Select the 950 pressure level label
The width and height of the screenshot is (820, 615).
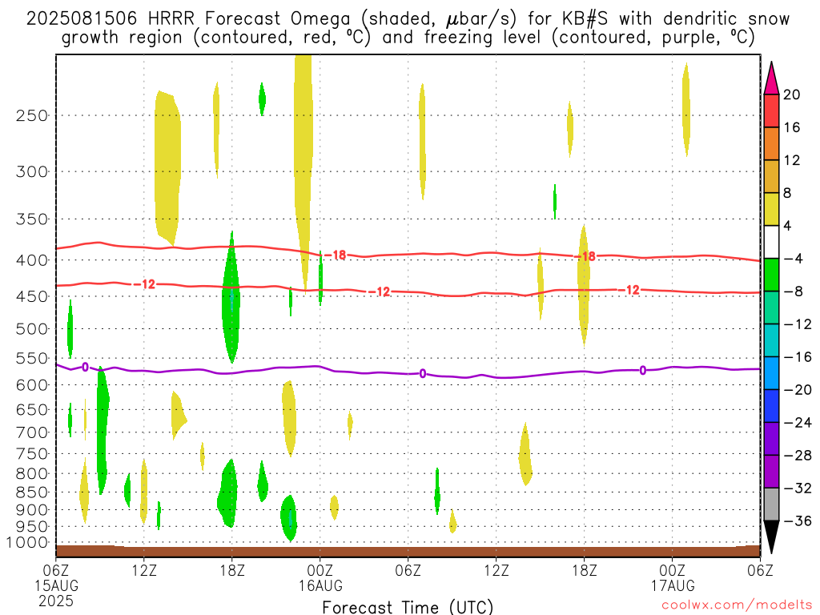click(x=32, y=527)
